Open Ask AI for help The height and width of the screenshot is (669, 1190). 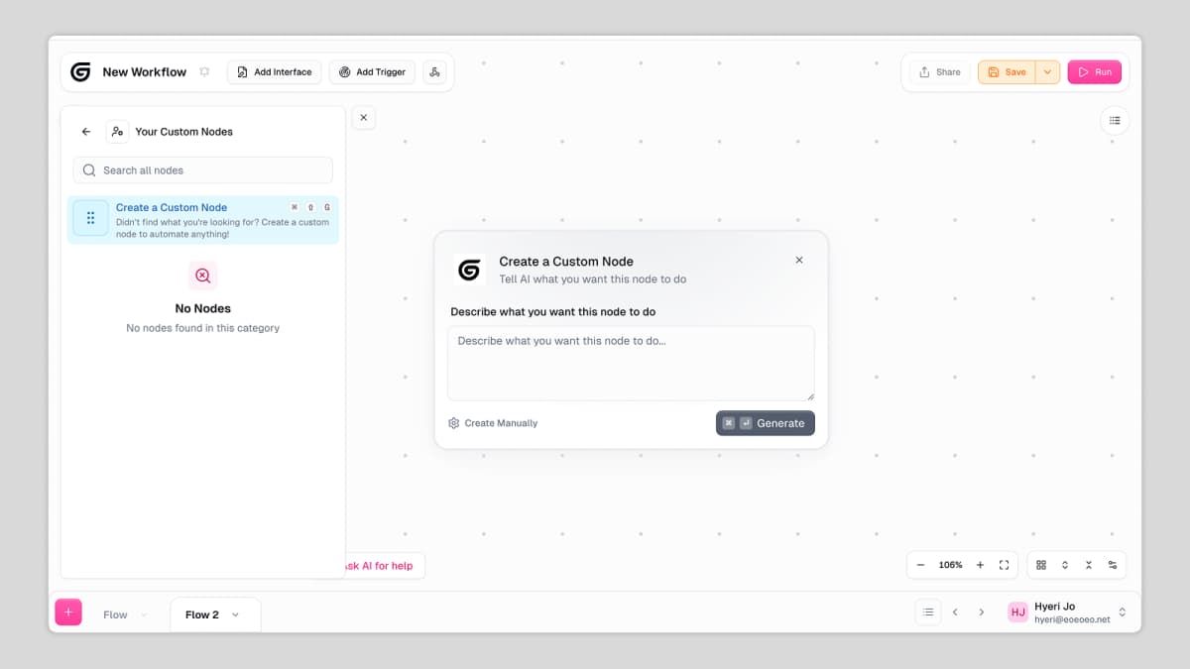coord(383,566)
